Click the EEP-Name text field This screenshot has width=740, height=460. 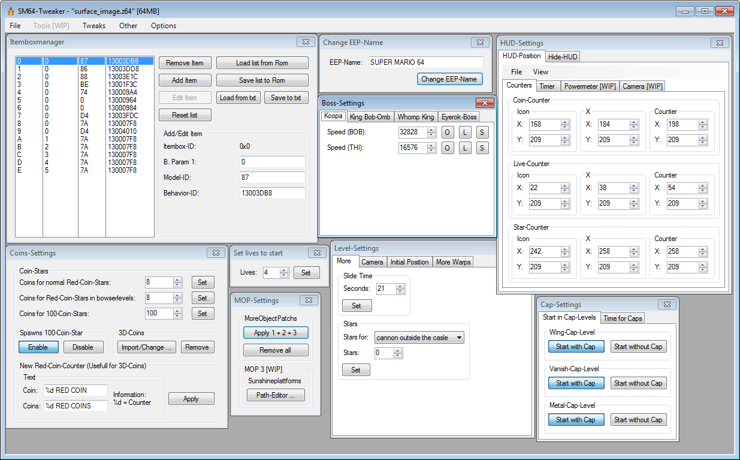click(x=425, y=62)
